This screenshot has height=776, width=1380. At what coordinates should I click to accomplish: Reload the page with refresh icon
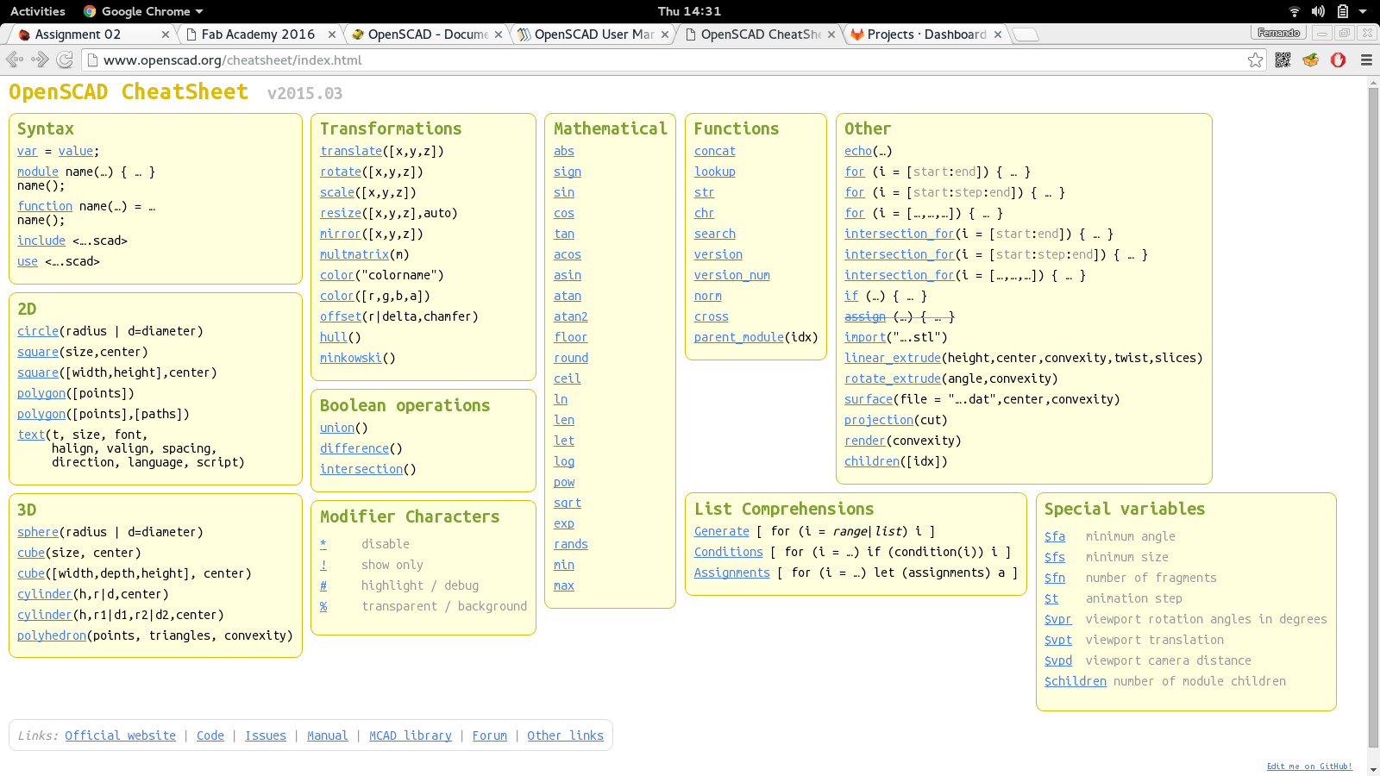pos(65,59)
